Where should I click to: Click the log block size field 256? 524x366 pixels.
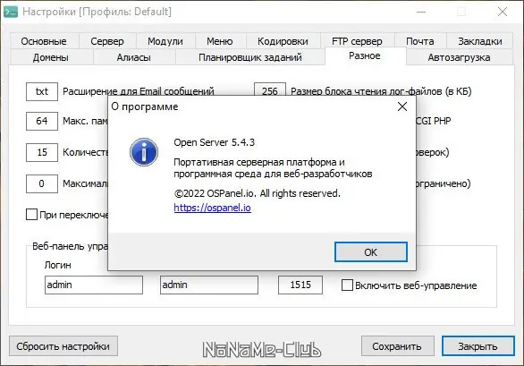pos(270,89)
